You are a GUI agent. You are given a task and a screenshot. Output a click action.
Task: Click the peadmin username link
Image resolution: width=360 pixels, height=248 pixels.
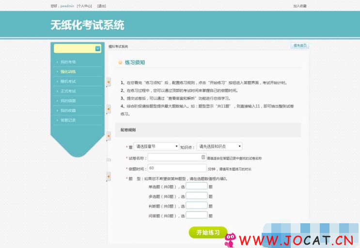67,6
